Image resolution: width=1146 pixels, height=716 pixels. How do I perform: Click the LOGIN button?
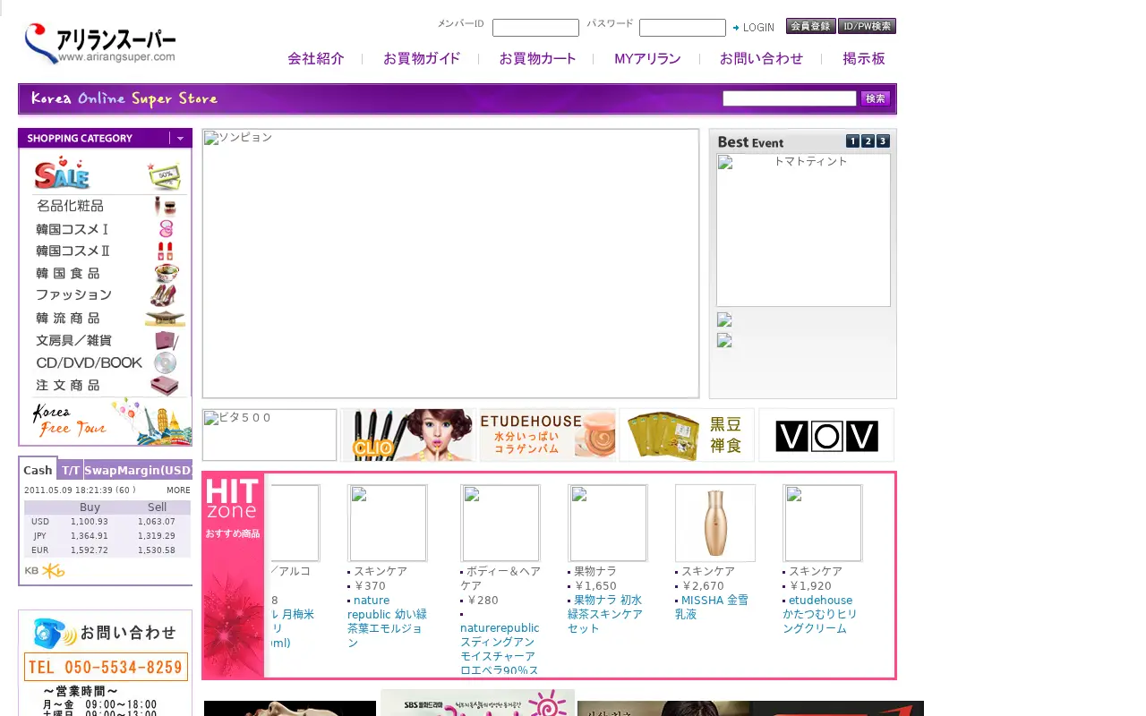click(x=754, y=28)
